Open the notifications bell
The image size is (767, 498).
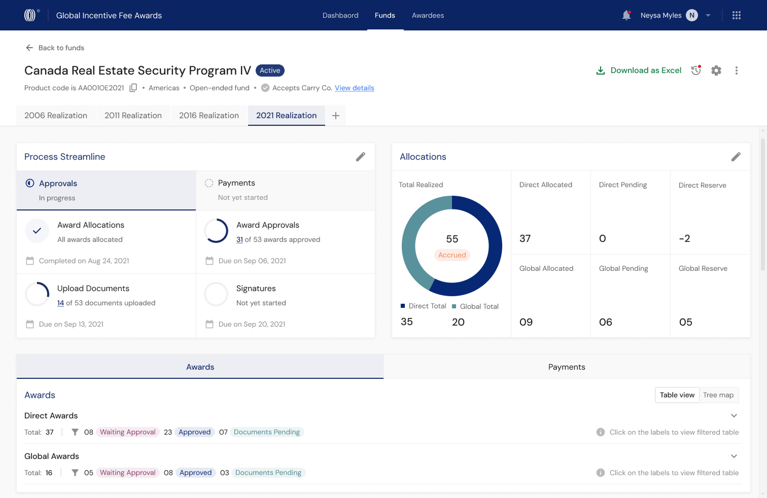click(x=626, y=15)
